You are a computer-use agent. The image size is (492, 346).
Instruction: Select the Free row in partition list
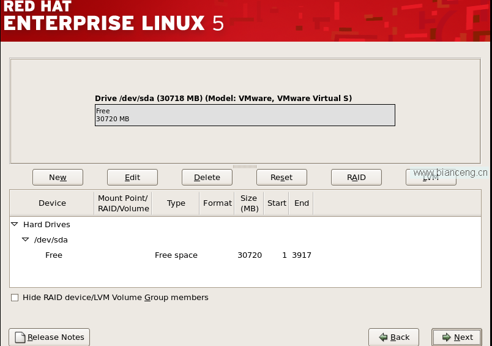[245, 255]
